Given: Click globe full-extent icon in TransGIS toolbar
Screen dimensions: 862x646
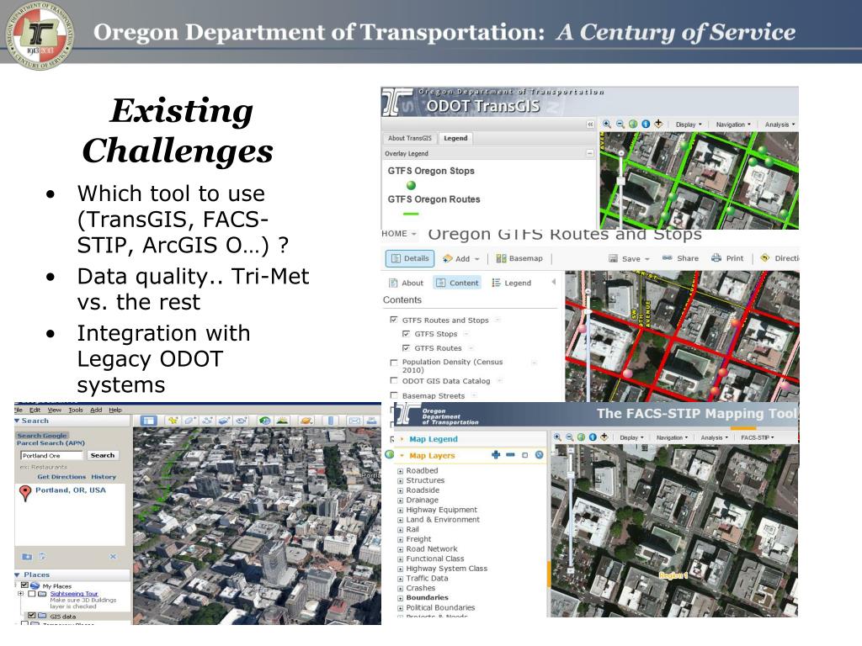Looking at the screenshot, I should pyautogui.click(x=633, y=124).
